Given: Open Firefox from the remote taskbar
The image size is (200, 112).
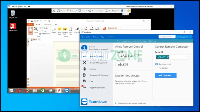Looking at the screenshot, I should [27, 90].
